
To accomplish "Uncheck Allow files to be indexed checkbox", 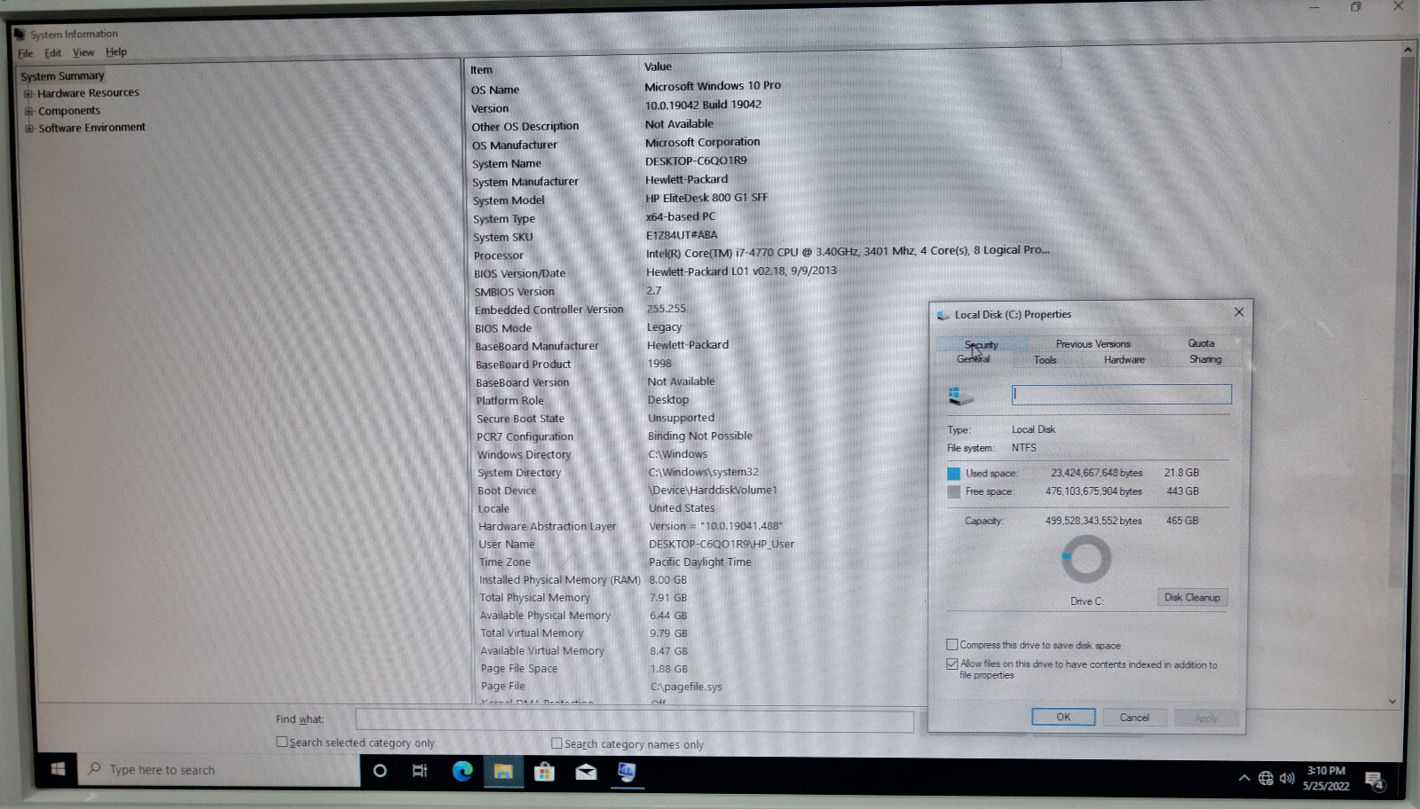I will 952,664.
